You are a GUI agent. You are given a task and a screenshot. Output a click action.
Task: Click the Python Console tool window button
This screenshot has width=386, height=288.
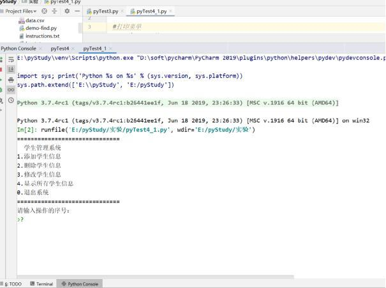click(80, 284)
